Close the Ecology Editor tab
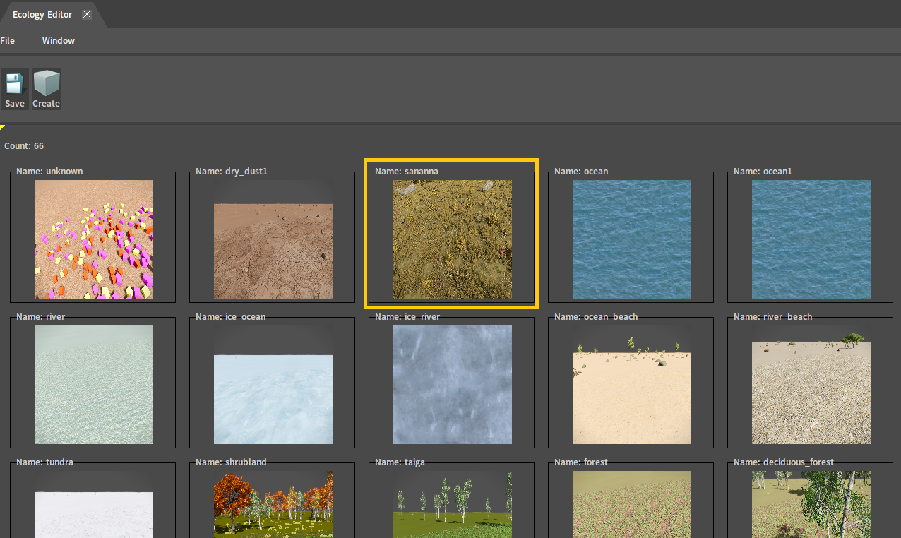This screenshot has width=901, height=538. pos(87,15)
